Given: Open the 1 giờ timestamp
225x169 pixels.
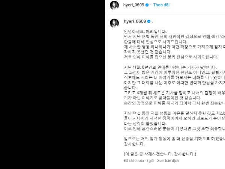Looking at the screenshot, I should [150, 161].
